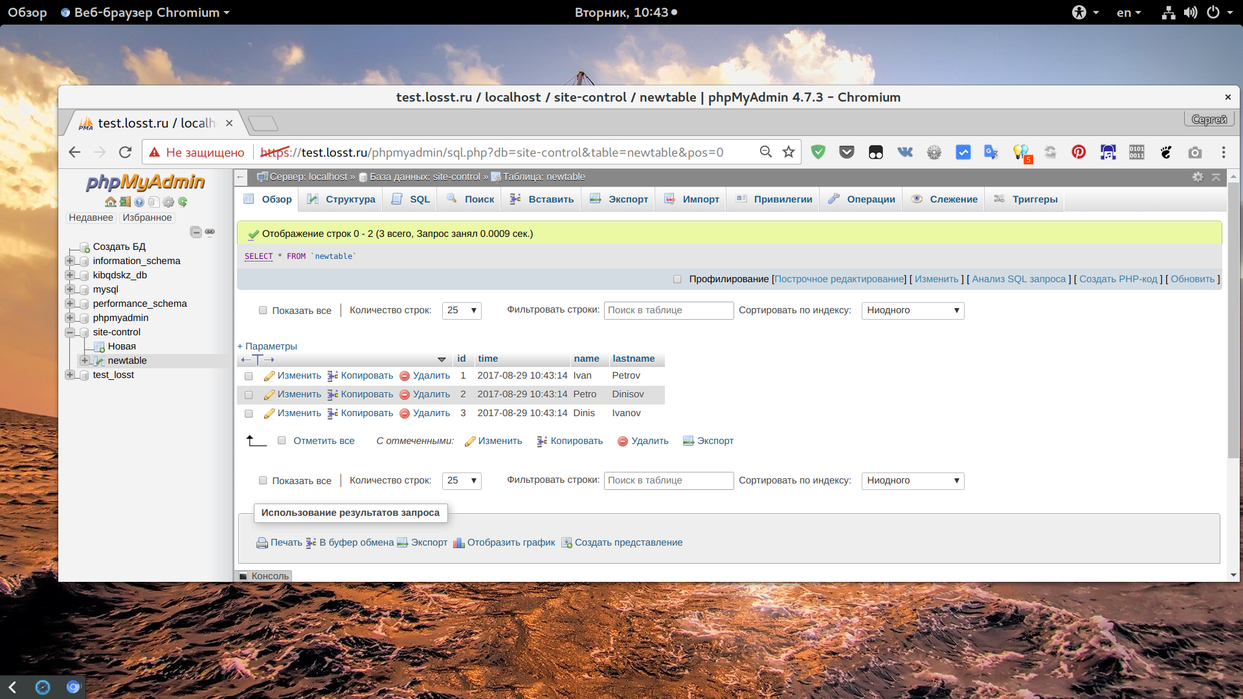Screen dimensions: 1243x699
Task: Open 'Операции' tab
Action: [x=862, y=199]
